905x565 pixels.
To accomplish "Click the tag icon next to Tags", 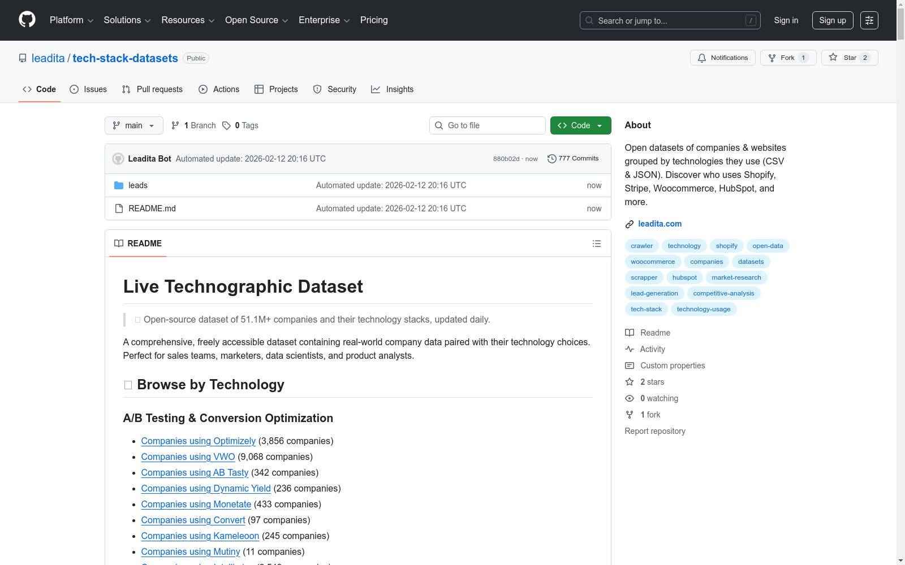I will point(226,125).
